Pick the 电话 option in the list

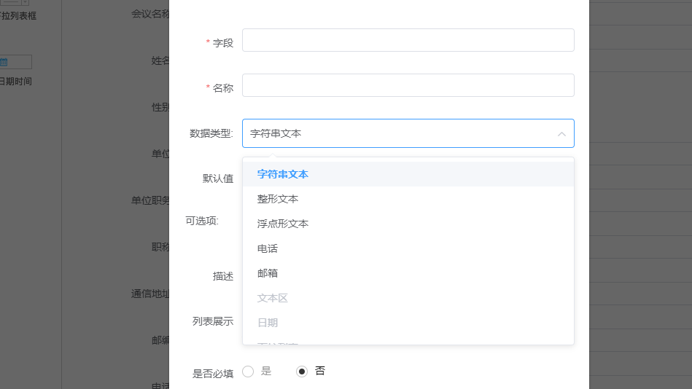pos(268,248)
